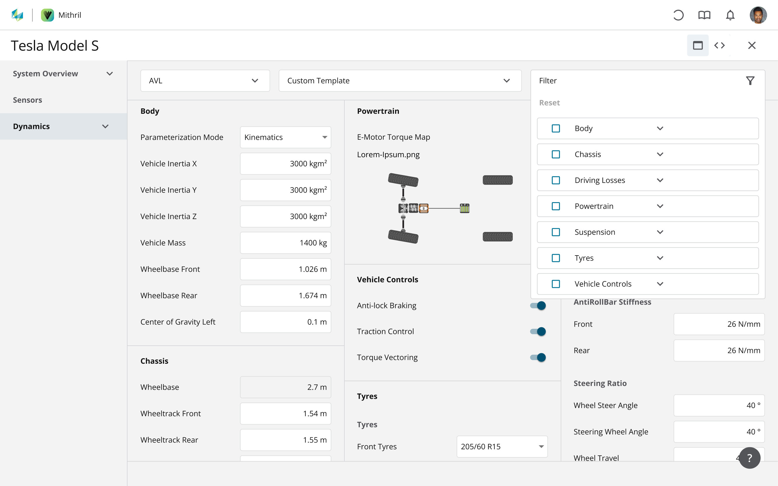Check the Chassis filter checkbox

click(x=556, y=154)
